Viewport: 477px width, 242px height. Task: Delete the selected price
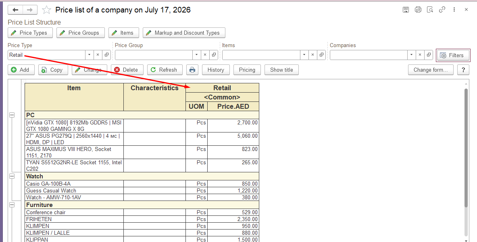click(127, 70)
